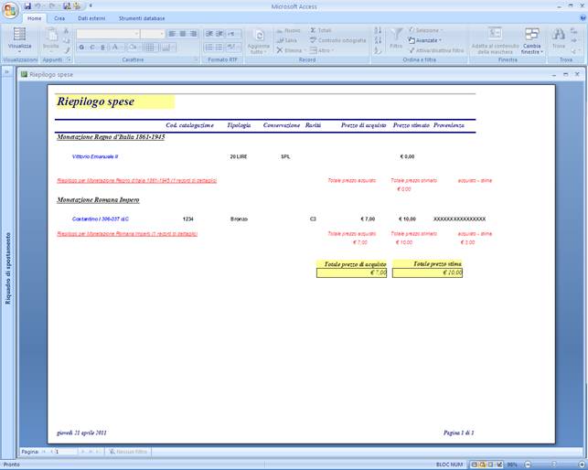
Task: Click the Incolla paste icon
Action: [x=50, y=36]
